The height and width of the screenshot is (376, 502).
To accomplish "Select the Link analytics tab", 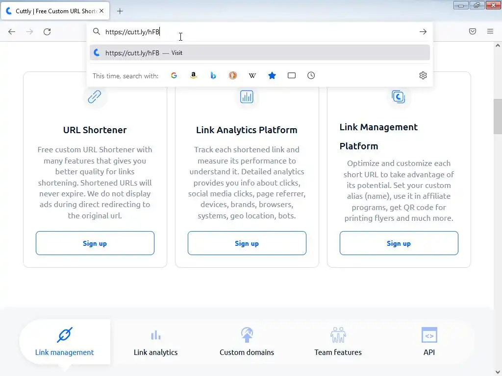I will pos(155,341).
